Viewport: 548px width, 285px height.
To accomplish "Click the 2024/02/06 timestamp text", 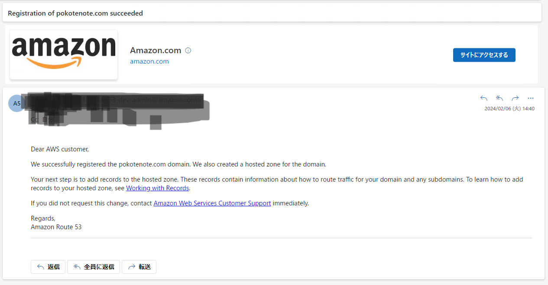I will (509, 109).
